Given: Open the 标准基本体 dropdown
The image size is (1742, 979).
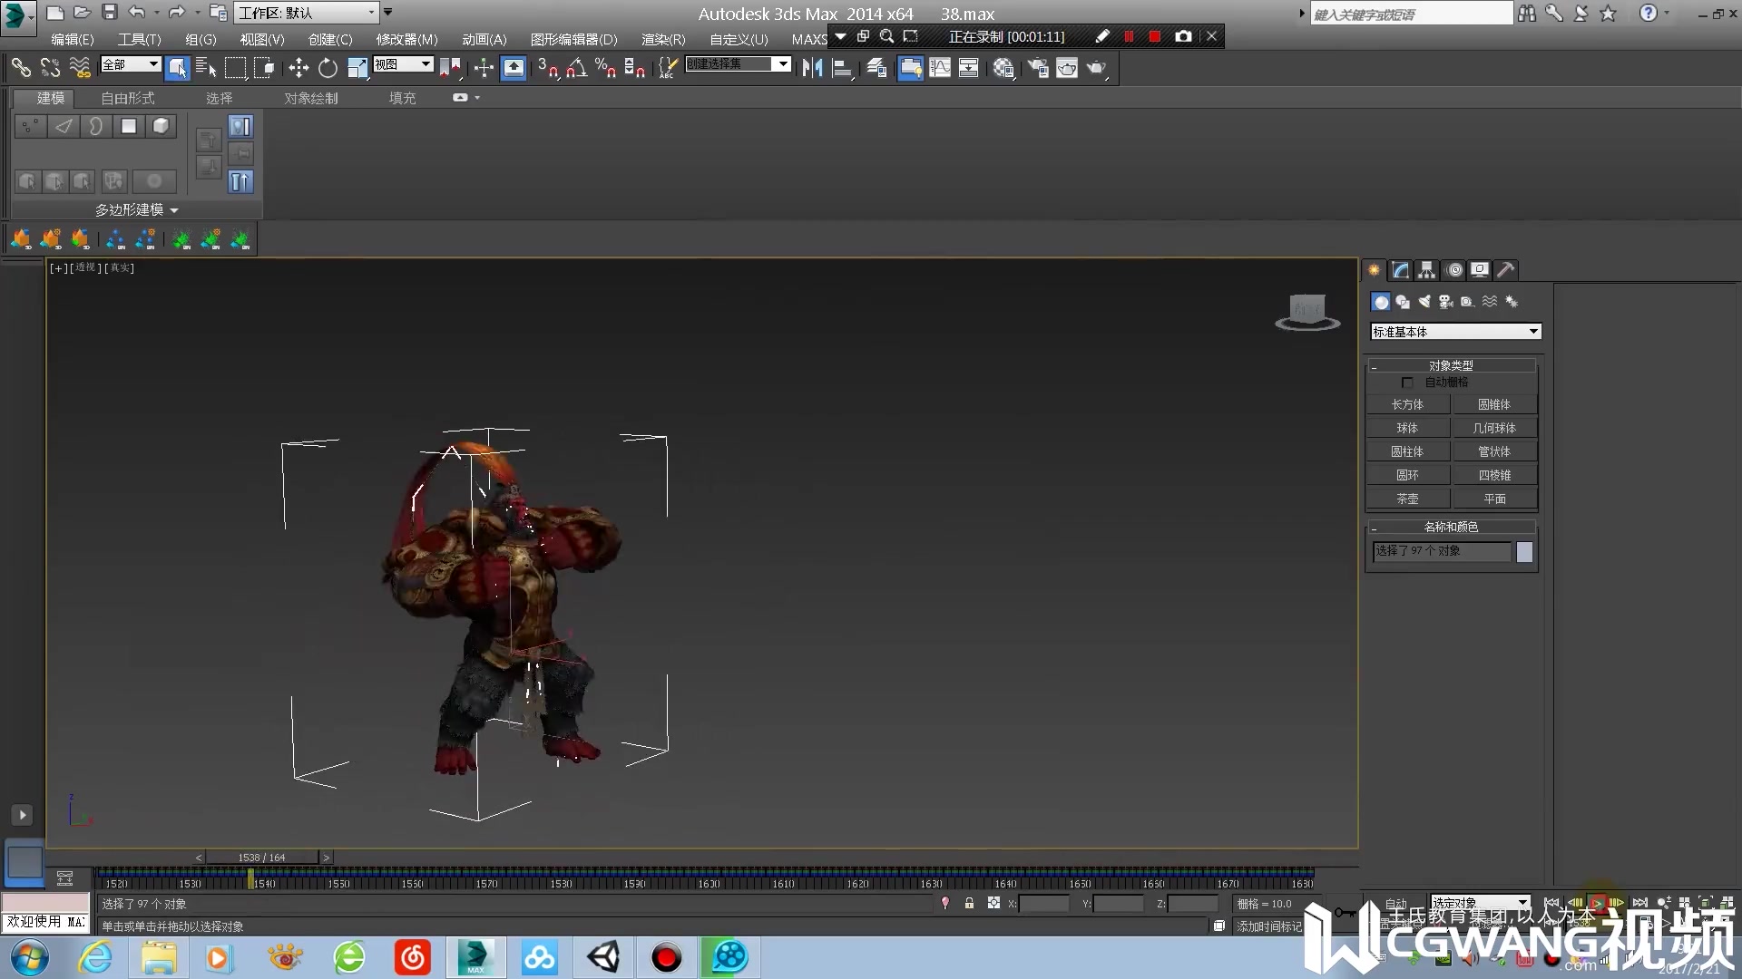Looking at the screenshot, I should point(1453,332).
